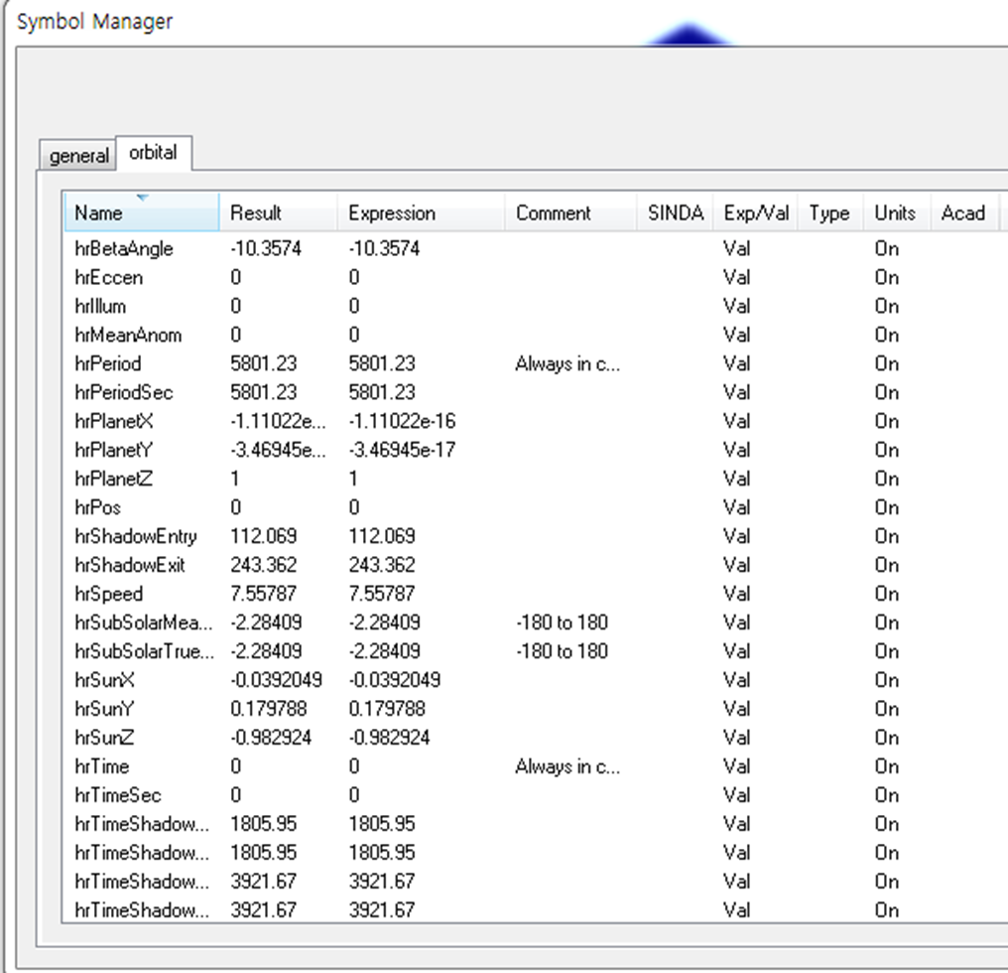Image resolution: width=1008 pixels, height=973 pixels.
Task: Sort symbols by the Name column header
Action: [x=99, y=212]
